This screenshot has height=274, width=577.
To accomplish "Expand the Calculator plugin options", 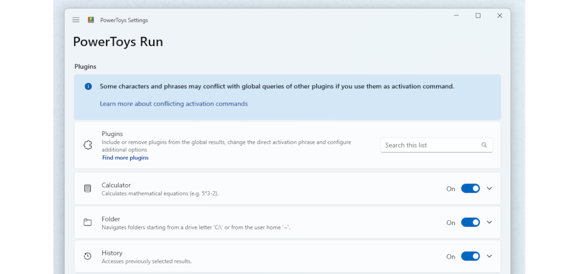I will click(x=489, y=188).
